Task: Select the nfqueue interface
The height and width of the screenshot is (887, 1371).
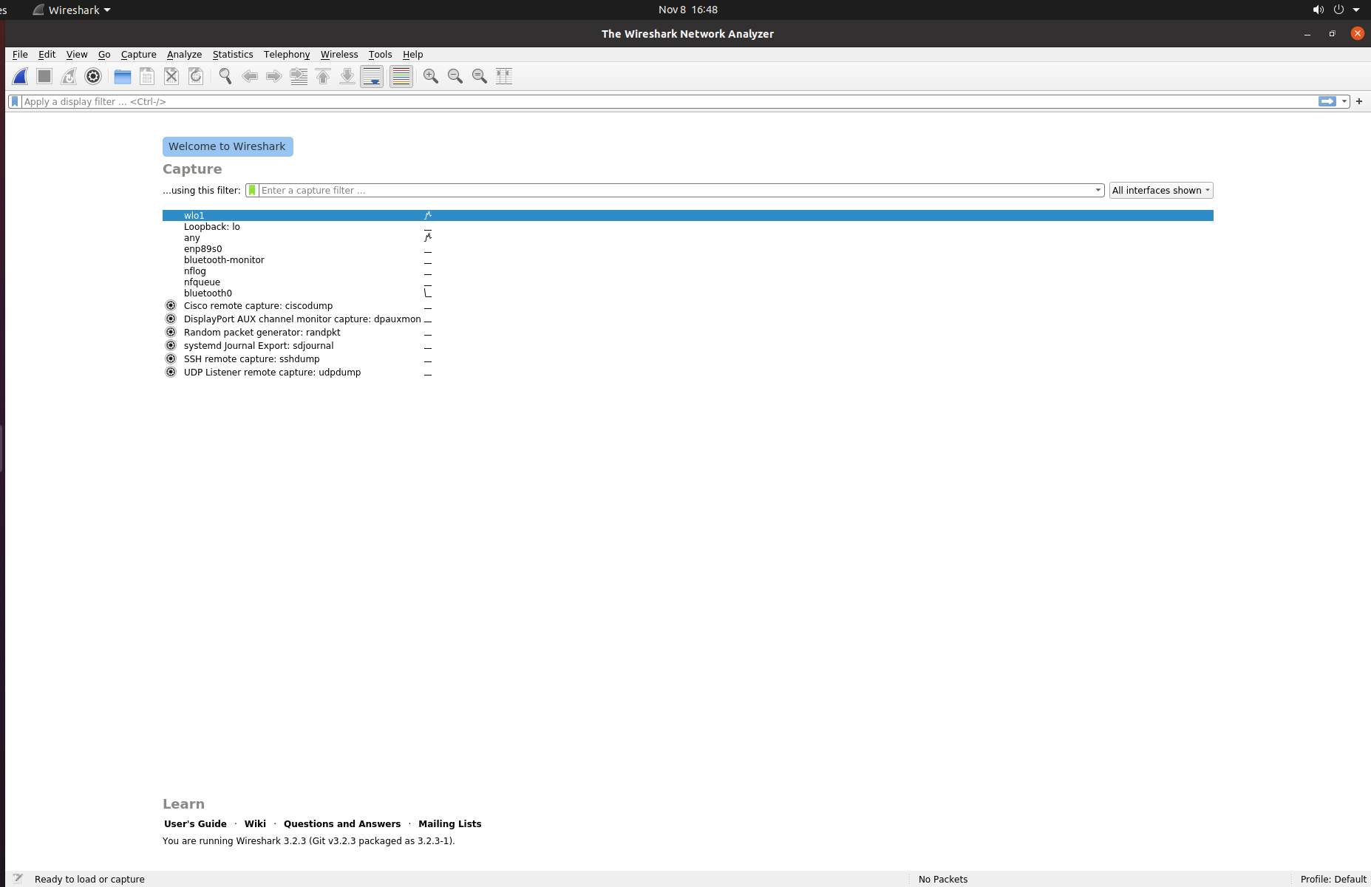Action: pyautogui.click(x=687, y=282)
